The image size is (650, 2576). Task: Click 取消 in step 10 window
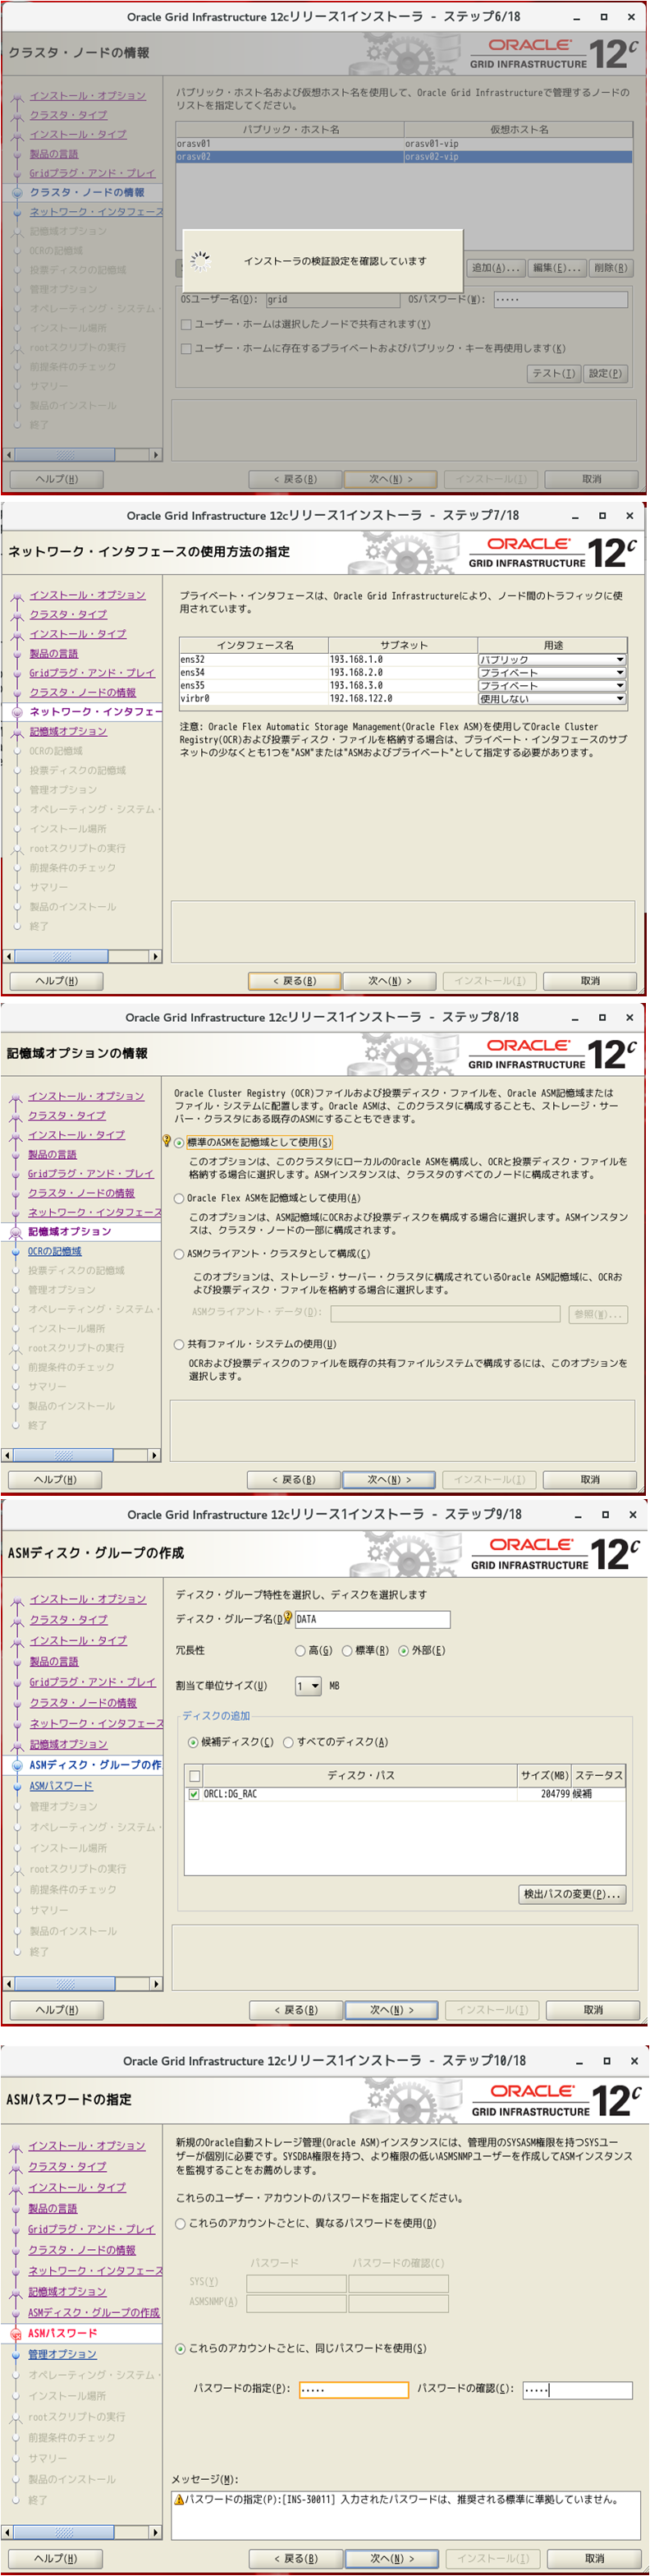coord(594,2558)
